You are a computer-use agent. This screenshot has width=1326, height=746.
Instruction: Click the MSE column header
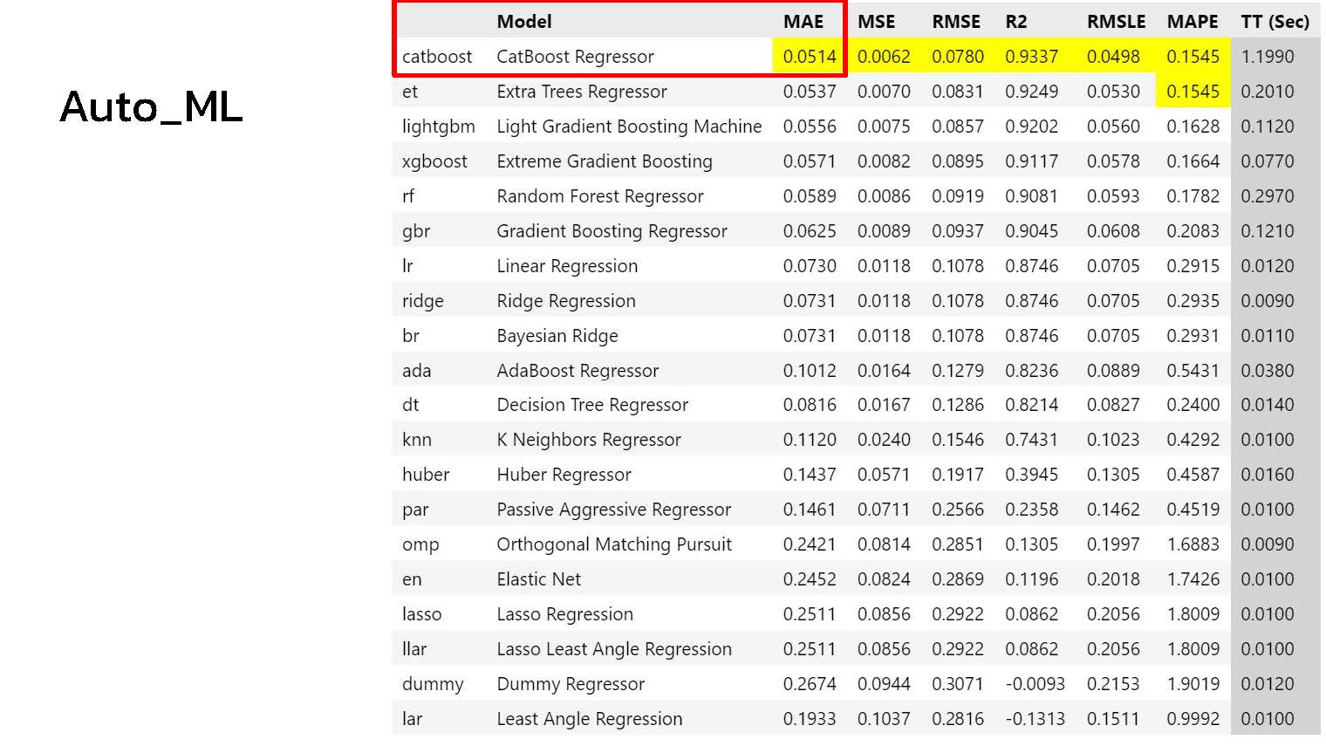point(876,22)
